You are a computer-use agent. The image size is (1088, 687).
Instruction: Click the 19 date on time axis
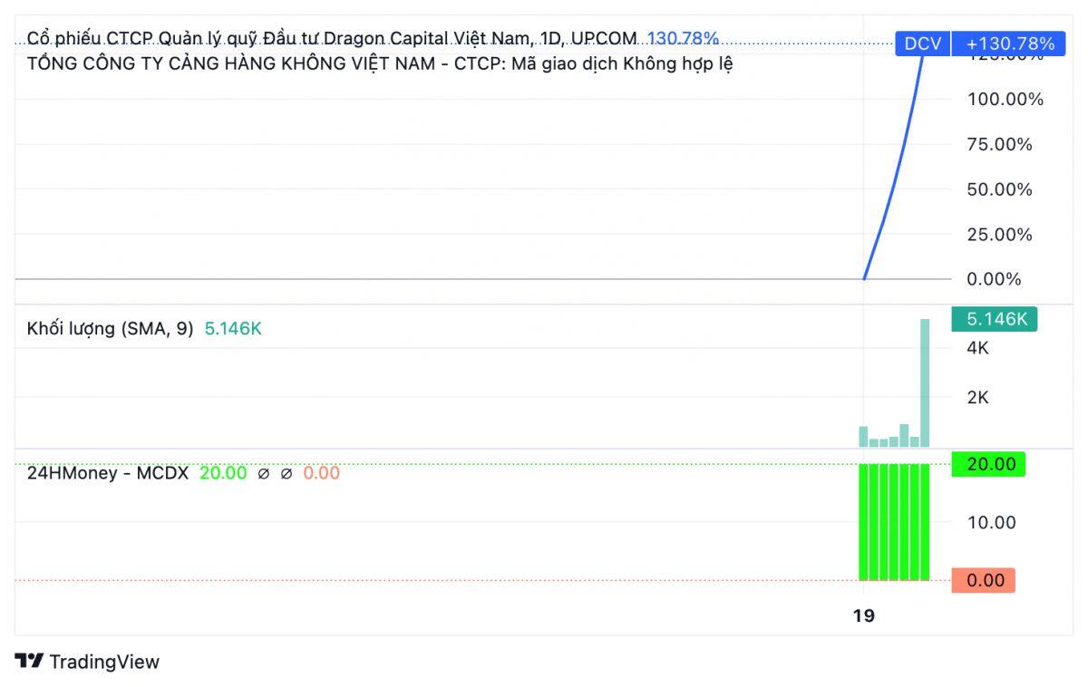[x=863, y=614]
